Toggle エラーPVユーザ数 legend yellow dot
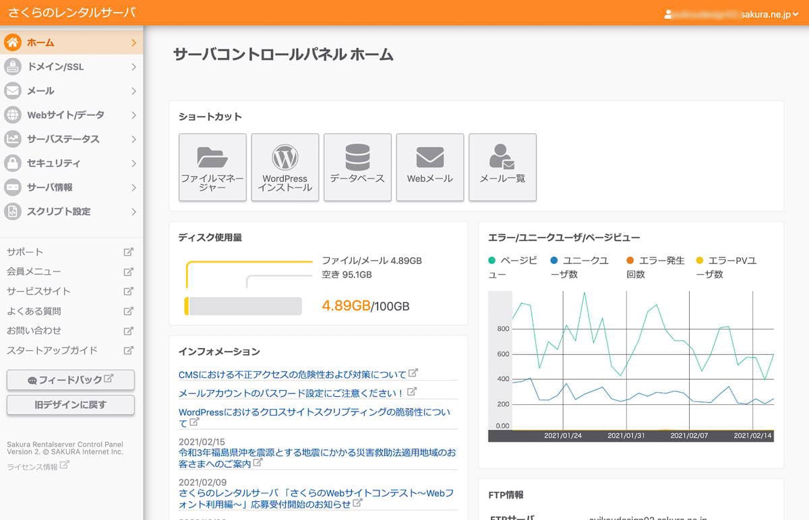This screenshot has height=520, width=809. tap(699, 261)
